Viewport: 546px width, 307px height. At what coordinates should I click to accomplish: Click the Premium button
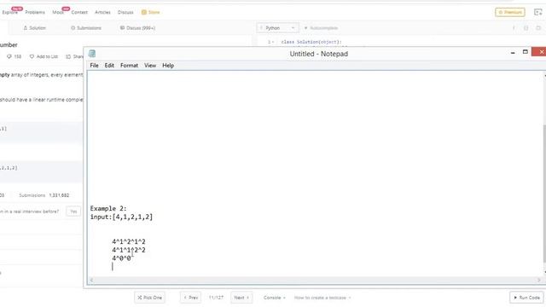click(x=510, y=12)
